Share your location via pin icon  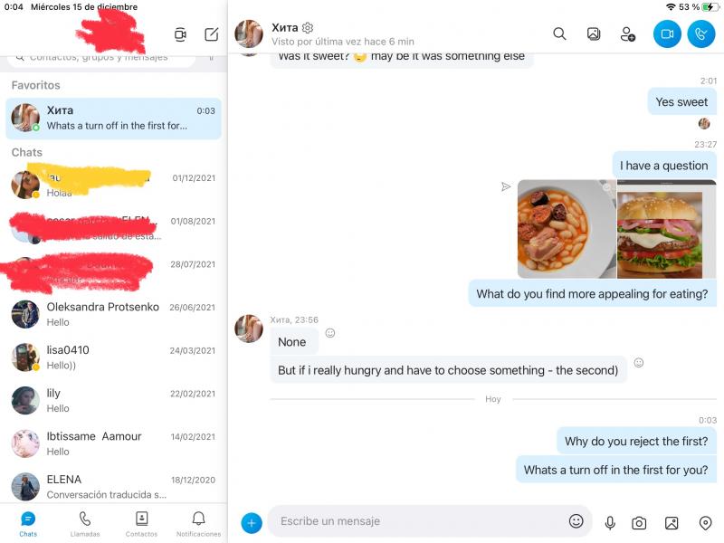[706, 522]
